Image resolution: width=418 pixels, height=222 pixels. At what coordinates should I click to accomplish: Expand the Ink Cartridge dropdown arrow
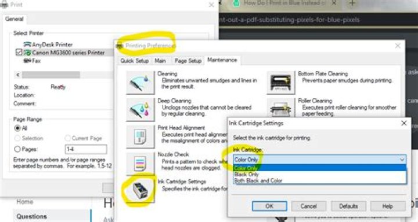(402, 160)
